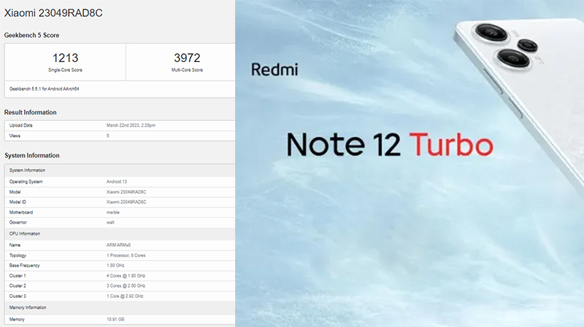Select the Base Frequency value 1.80 GHz
Image resolution: width=584 pixels, height=327 pixels.
pyautogui.click(x=115, y=265)
